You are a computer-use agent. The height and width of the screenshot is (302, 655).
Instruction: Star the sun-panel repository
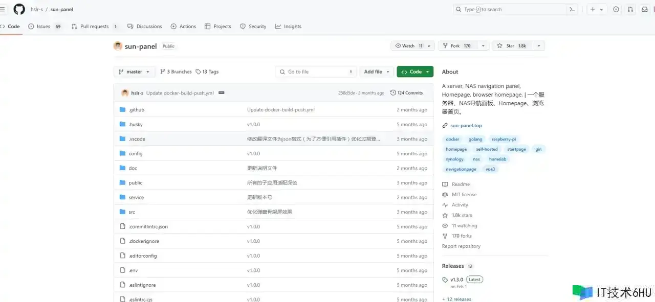512,46
